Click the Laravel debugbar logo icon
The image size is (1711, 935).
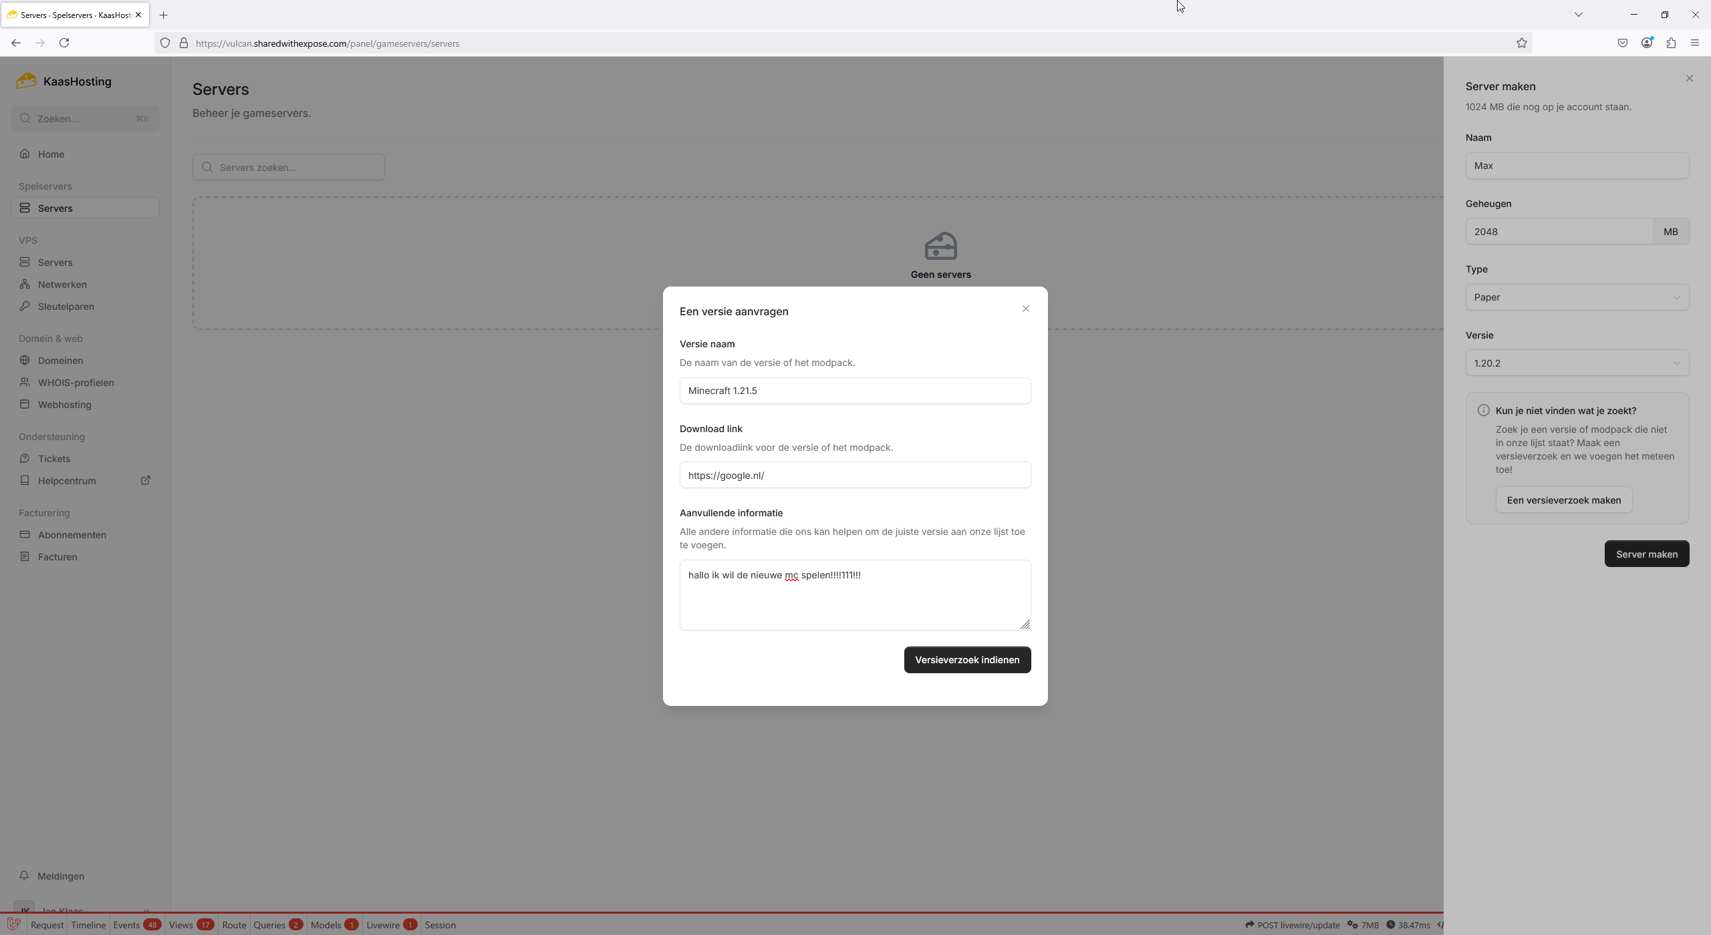click(13, 924)
